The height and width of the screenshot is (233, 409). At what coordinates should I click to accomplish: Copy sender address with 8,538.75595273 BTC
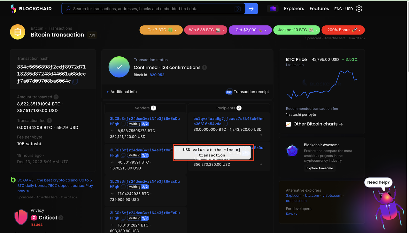(123, 124)
